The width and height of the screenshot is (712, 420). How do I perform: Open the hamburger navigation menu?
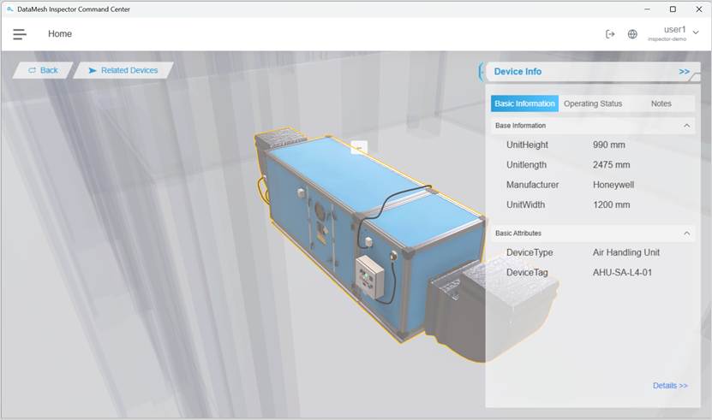tap(19, 34)
